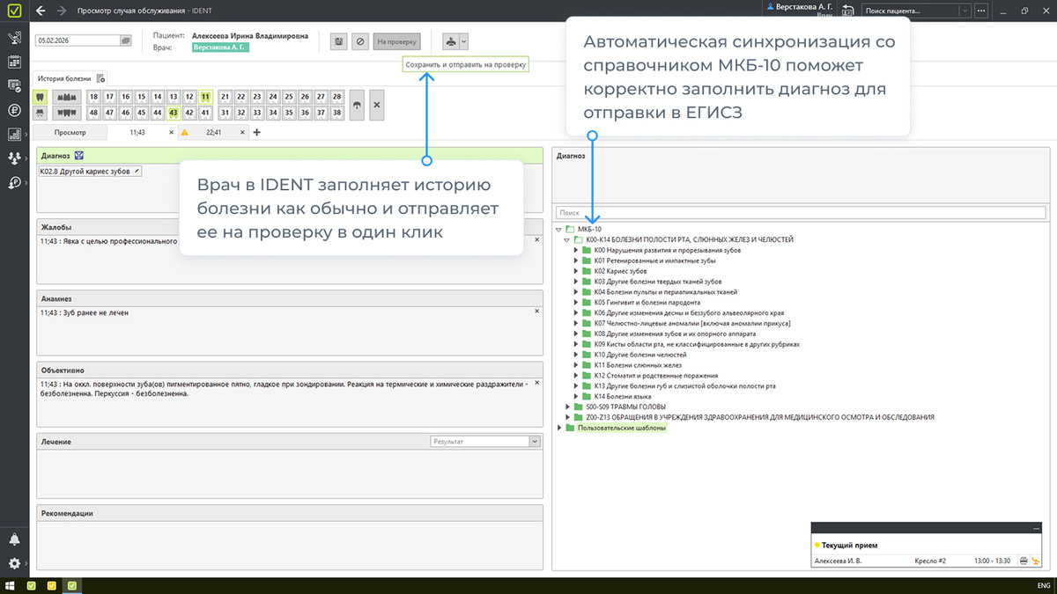1057x594 pixels.
Task: Click the back arrow in title bar
Action: point(41,11)
